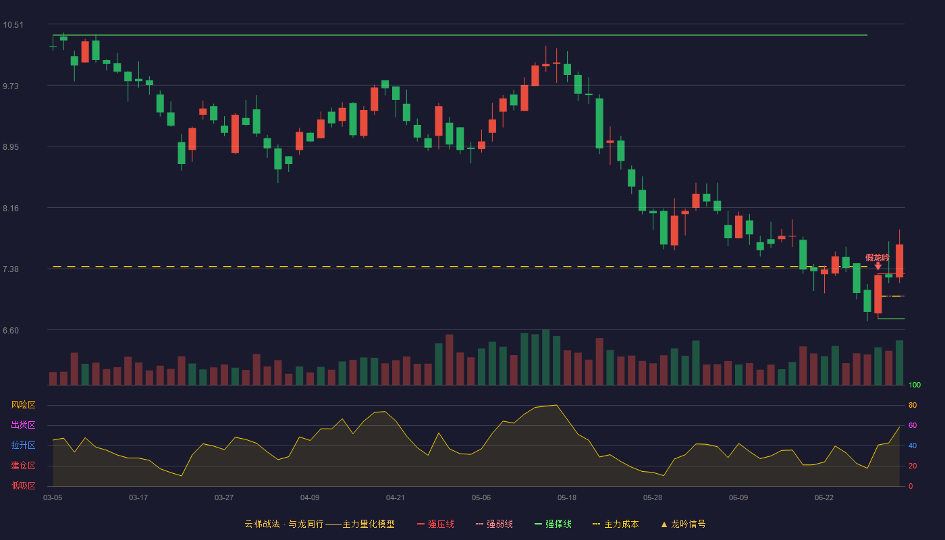The height and width of the screenshot is (540, 945).
Task: Click the magenta 60 indicator axis value
Action: coord(913,425)
